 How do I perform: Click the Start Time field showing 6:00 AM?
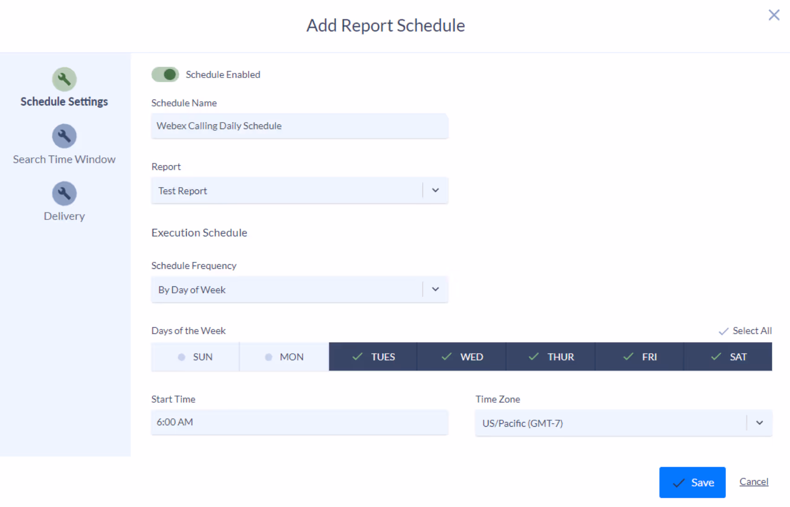[299, 422]
